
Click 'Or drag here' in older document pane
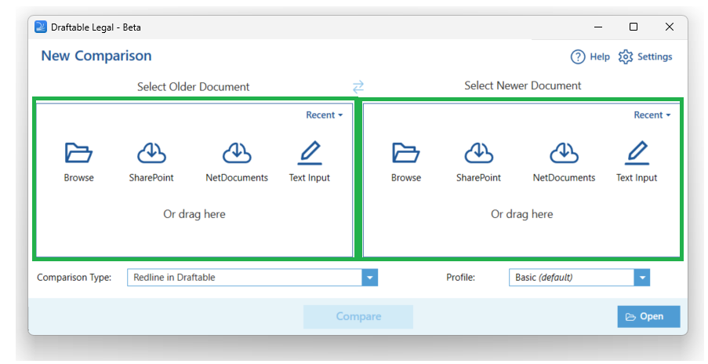point(194,214)
